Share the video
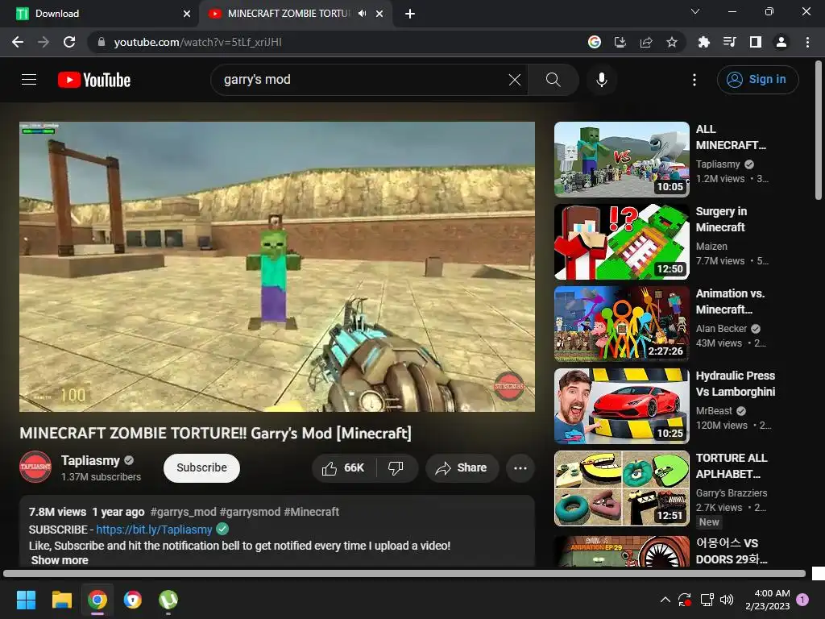Image resolution: width=825 pixels, height=619 pixels. coord(462,468)
